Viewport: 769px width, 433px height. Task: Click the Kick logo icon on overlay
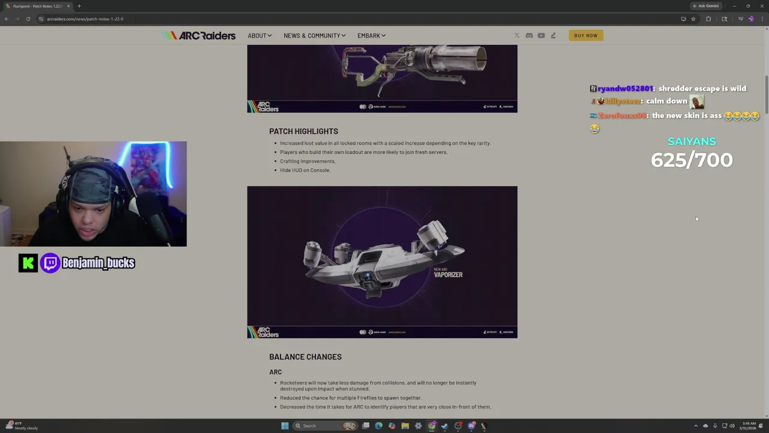click(x=28, y=263)
